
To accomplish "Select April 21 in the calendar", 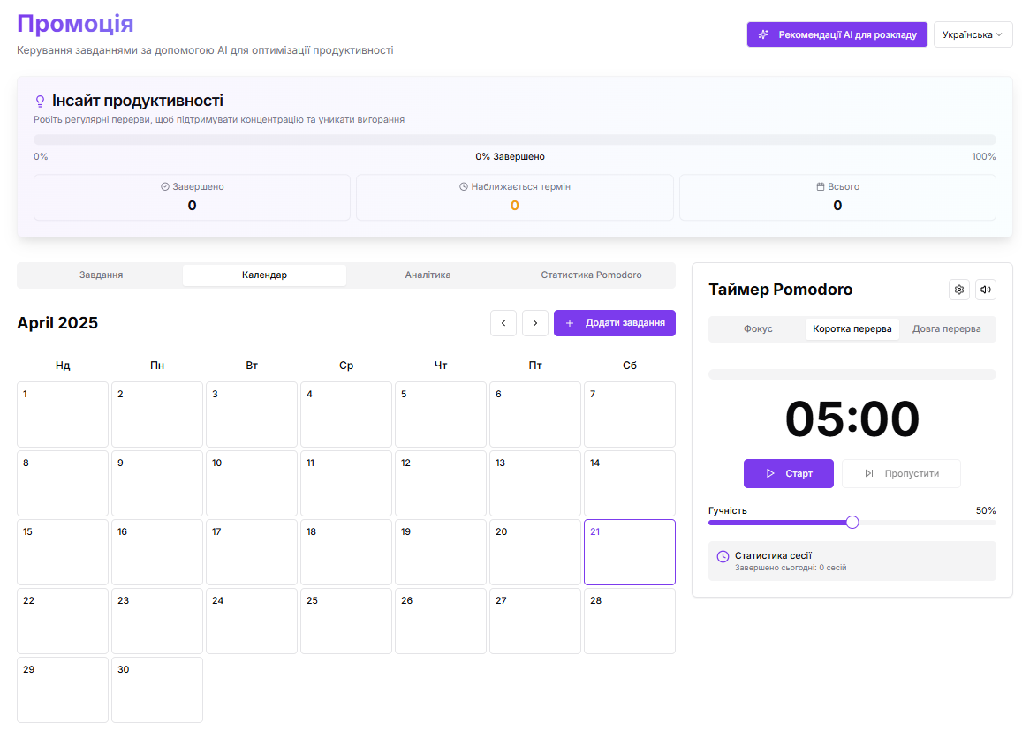I will [x=629, y=552].
